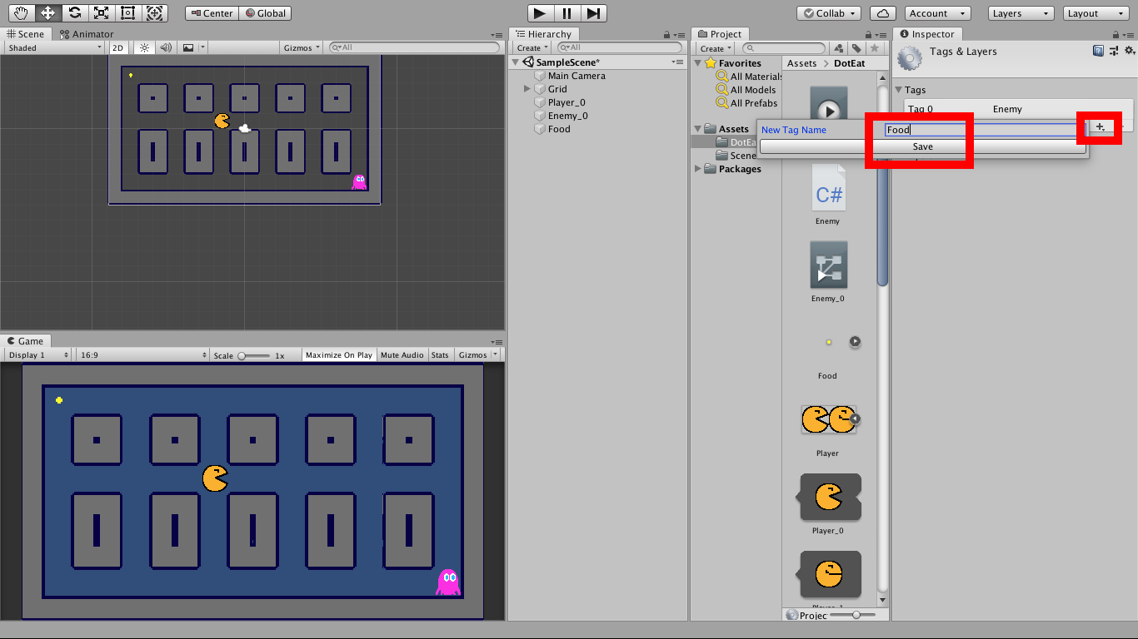Open the SampleScene row options menu icon
The height and width of the screenshot is (639, 1138).
pyautogui.click(x=678, y=62)
